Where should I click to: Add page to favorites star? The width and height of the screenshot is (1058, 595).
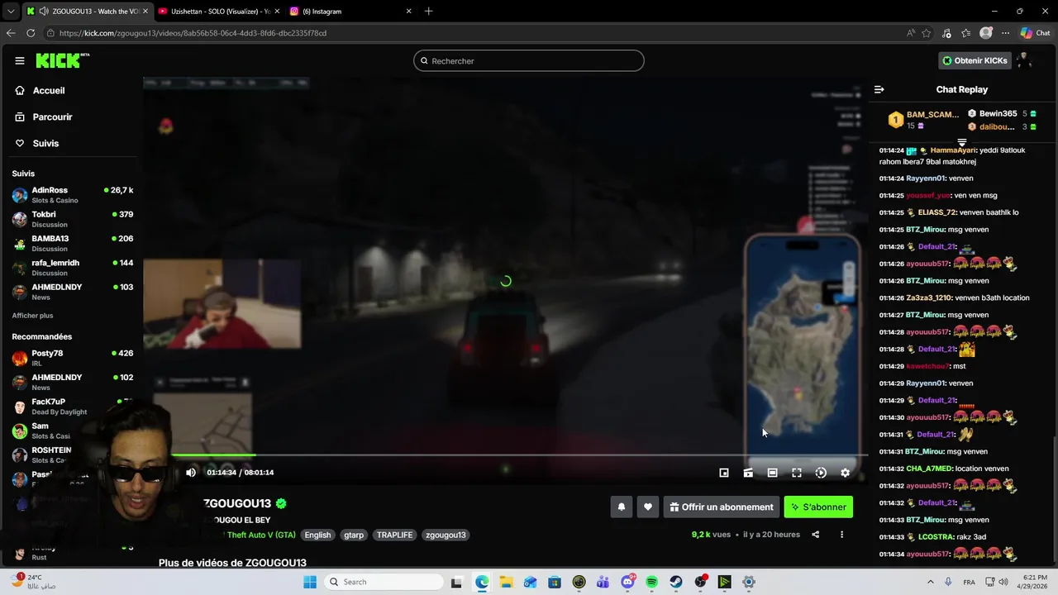[927, 33]
